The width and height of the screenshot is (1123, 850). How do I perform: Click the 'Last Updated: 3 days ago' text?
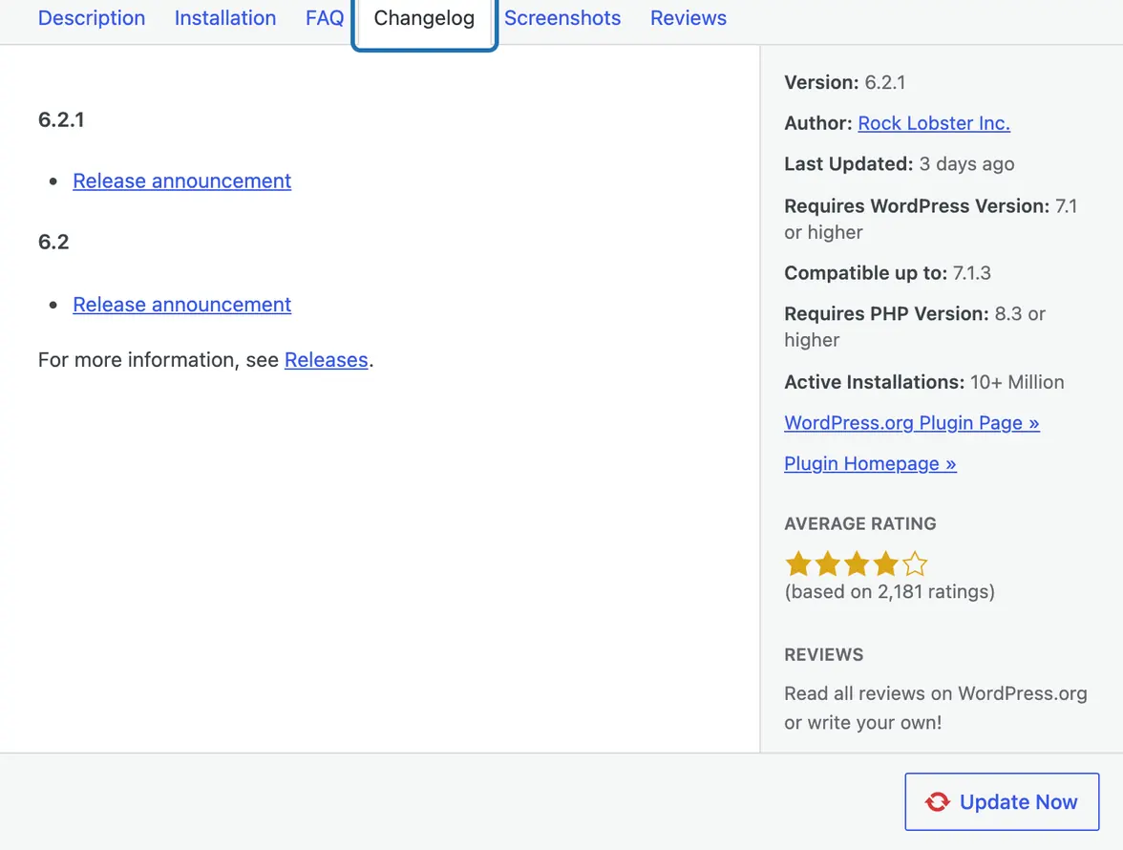click(900, 164)
